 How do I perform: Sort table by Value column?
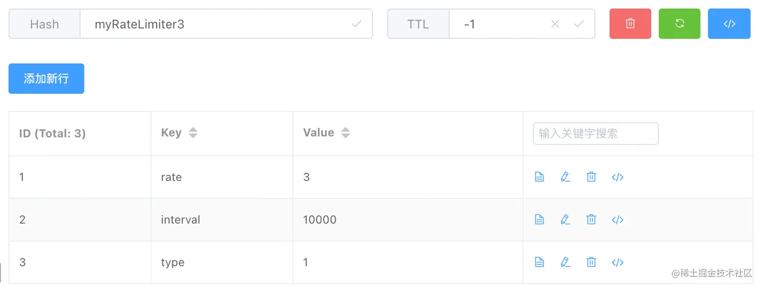tap(345, 133)
